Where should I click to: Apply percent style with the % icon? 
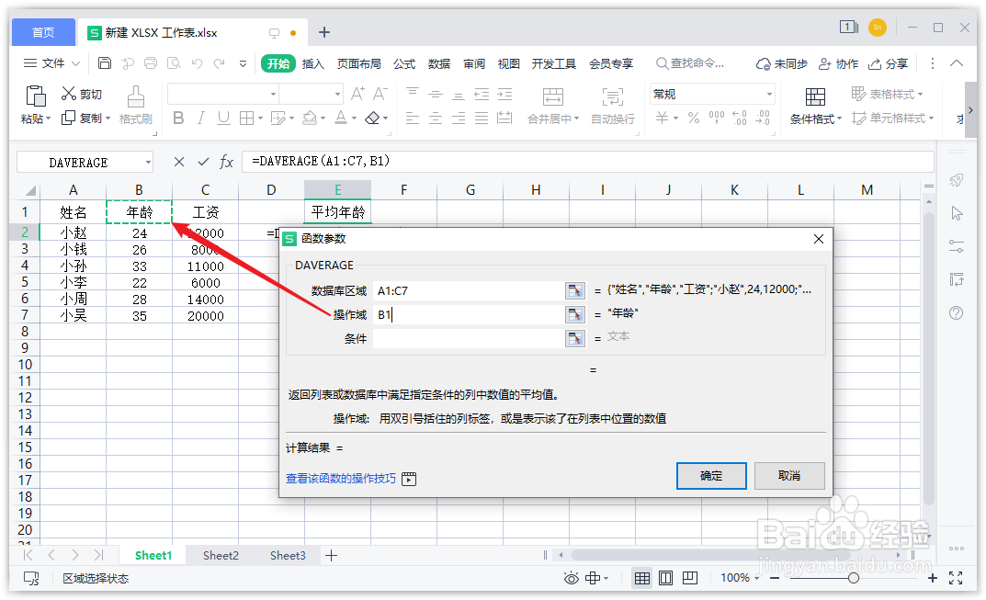coord(695,118)
